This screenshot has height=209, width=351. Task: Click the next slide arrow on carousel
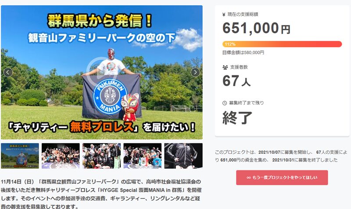pos(195,72)
